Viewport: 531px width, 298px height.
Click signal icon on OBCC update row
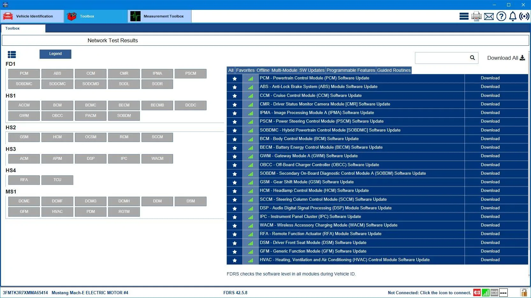[251, 165]
